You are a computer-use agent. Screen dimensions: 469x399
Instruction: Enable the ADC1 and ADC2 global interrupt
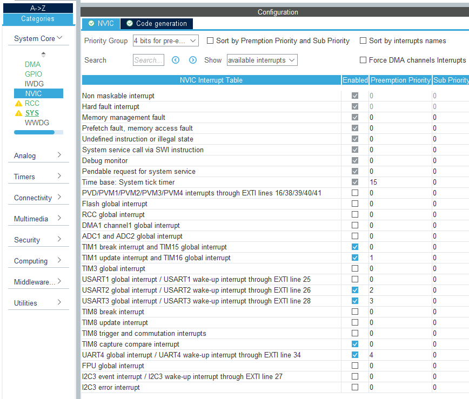coord(355,236)
